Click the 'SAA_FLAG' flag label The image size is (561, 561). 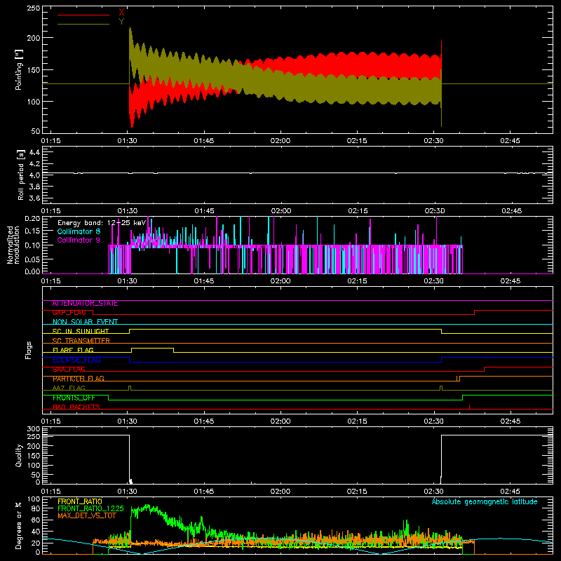69,370
